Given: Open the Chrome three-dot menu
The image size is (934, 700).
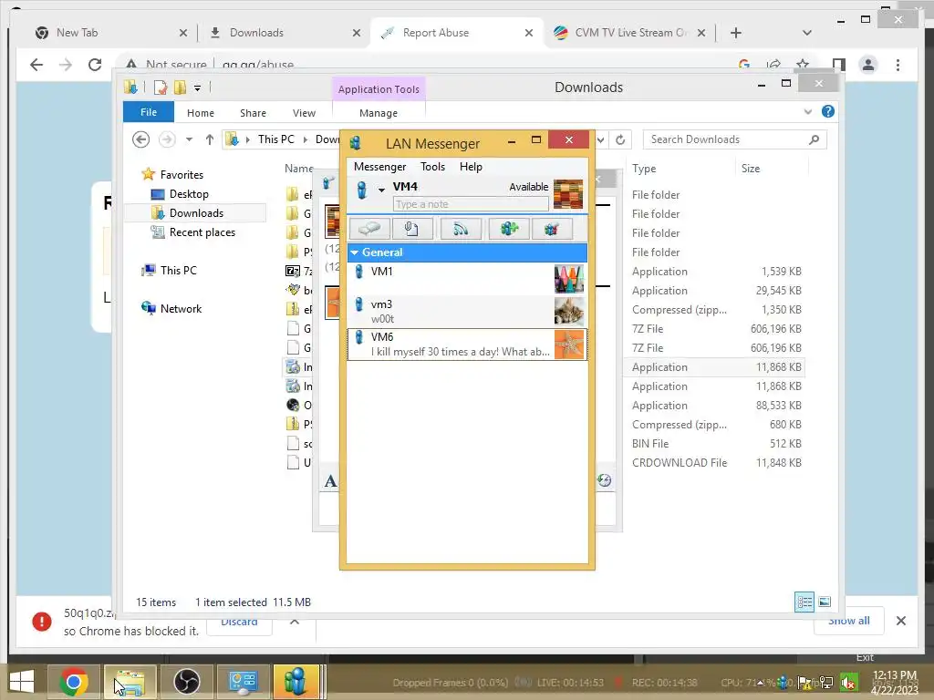Looking at the screenshot, I should click(x=898, y=65).
